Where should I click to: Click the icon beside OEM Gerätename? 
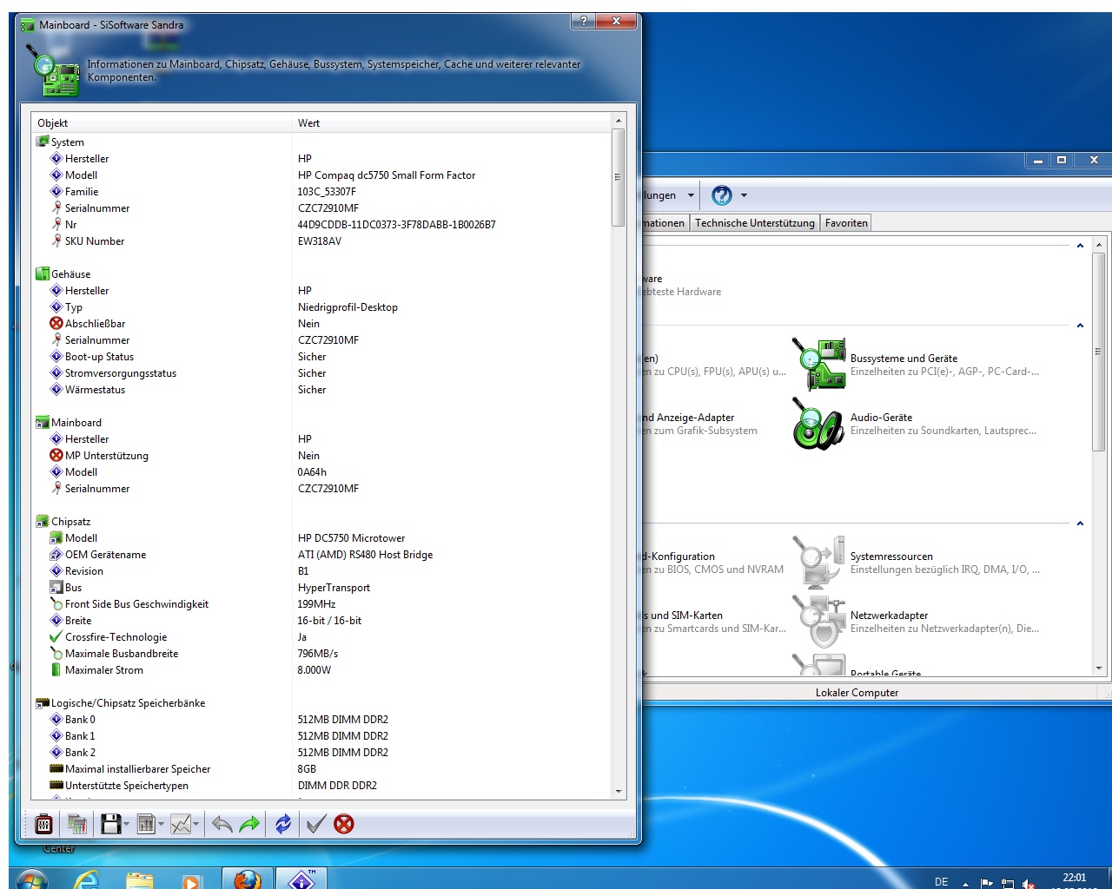point(56,554)
